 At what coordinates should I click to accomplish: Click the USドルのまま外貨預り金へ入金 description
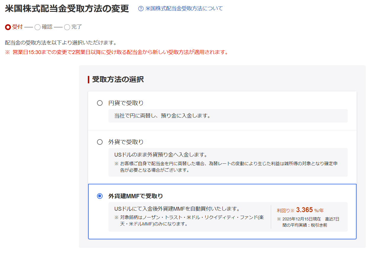tap(161, 155)
